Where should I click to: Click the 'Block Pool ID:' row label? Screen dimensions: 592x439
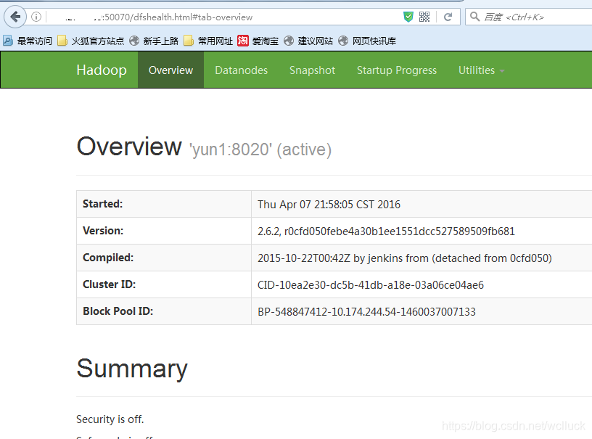[118, 311]
